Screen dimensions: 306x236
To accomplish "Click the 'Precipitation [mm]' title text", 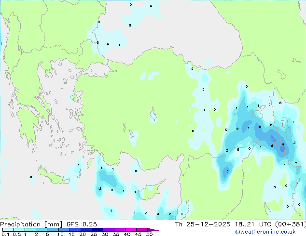I will pos(31,224).
